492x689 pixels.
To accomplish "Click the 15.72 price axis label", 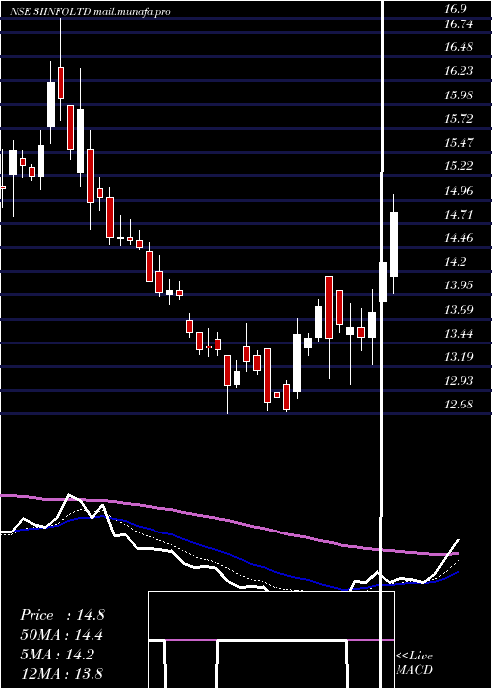I will click(459, 119).
